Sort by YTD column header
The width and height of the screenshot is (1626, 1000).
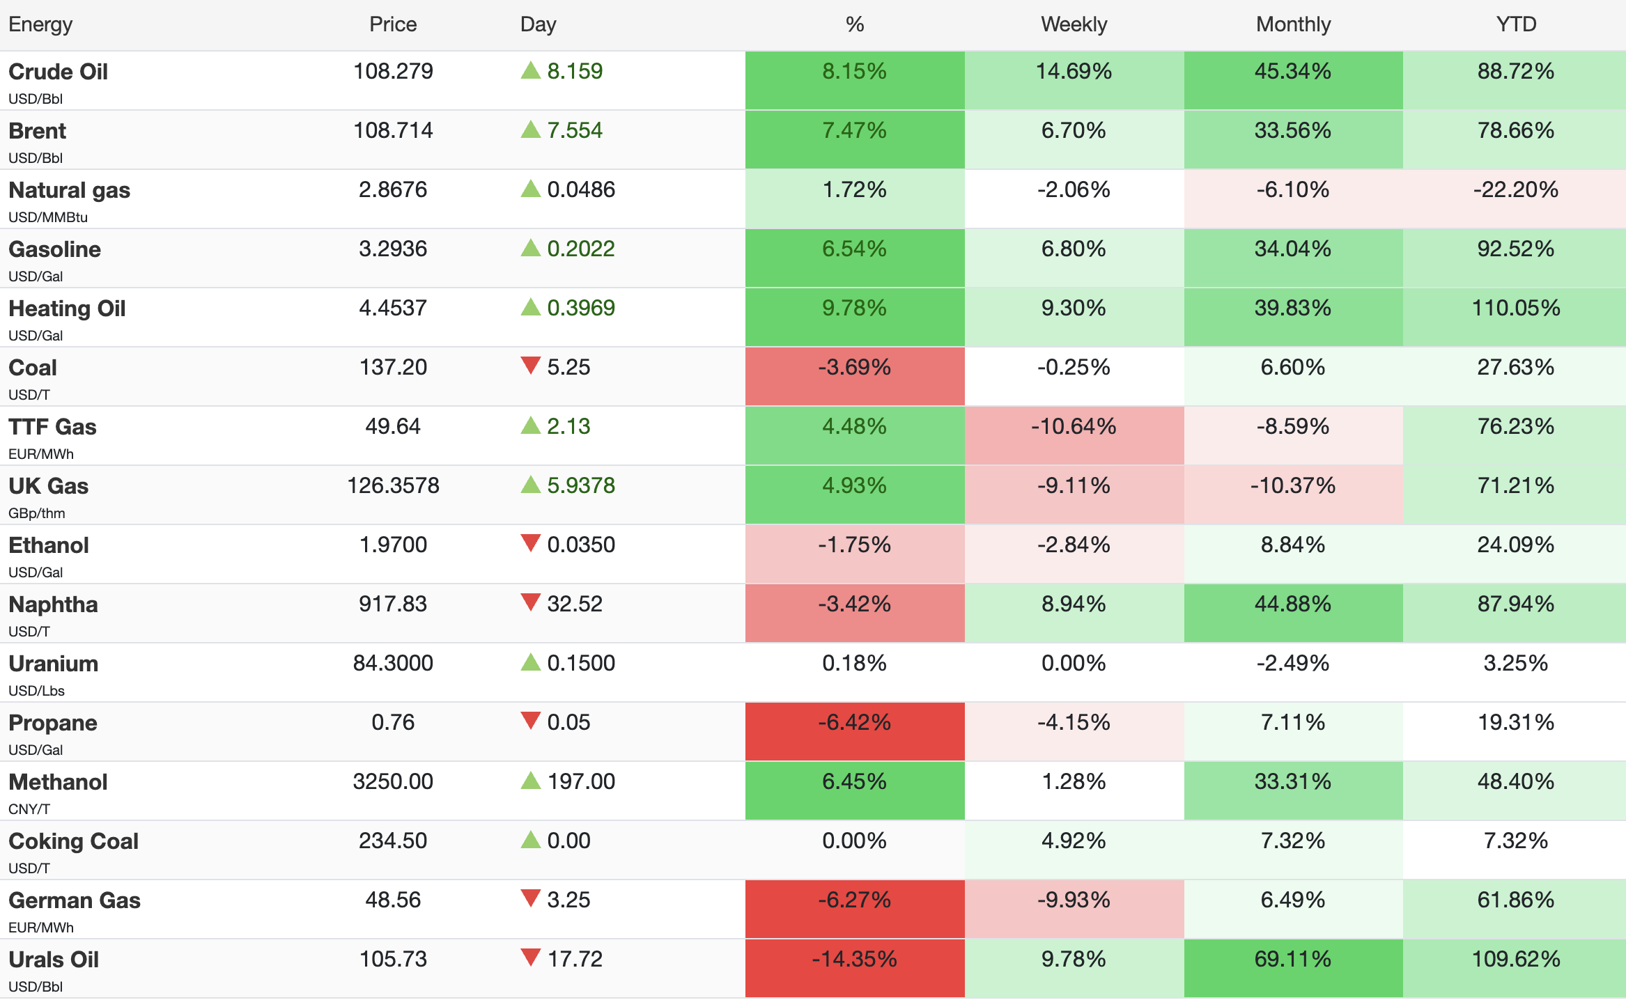[1515, 24]
